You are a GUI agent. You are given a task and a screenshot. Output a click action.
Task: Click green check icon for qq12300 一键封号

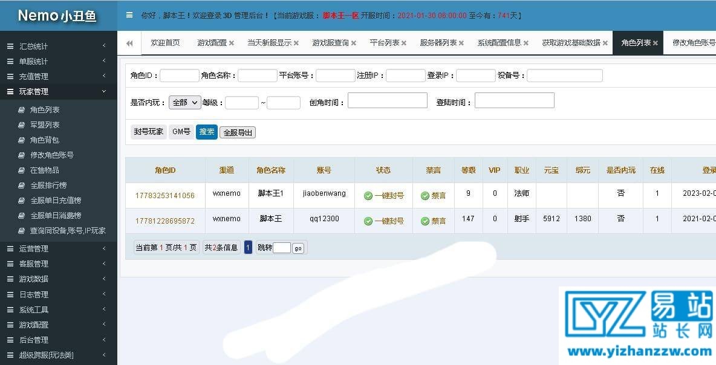(x=368, y=221)
